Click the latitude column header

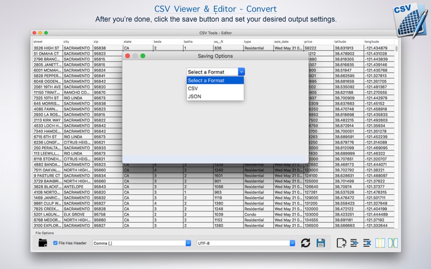tap(349, 42)
